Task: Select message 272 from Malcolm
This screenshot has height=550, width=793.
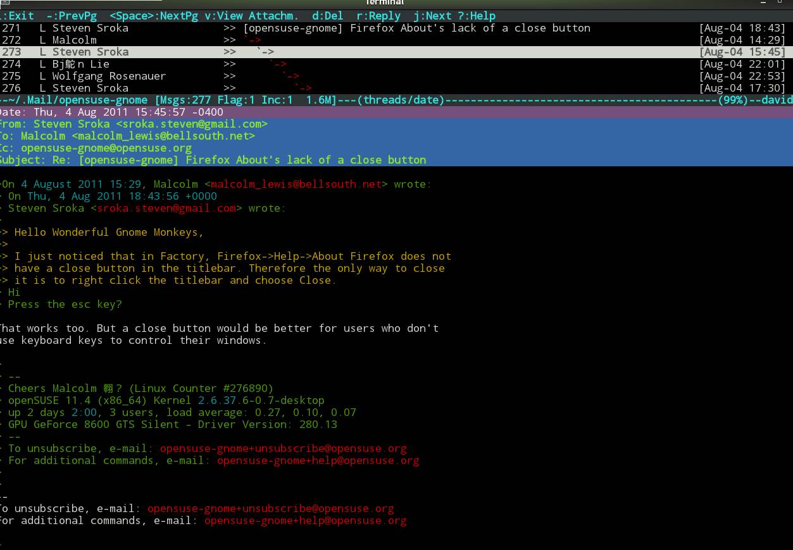Action: tap(75, 40)
